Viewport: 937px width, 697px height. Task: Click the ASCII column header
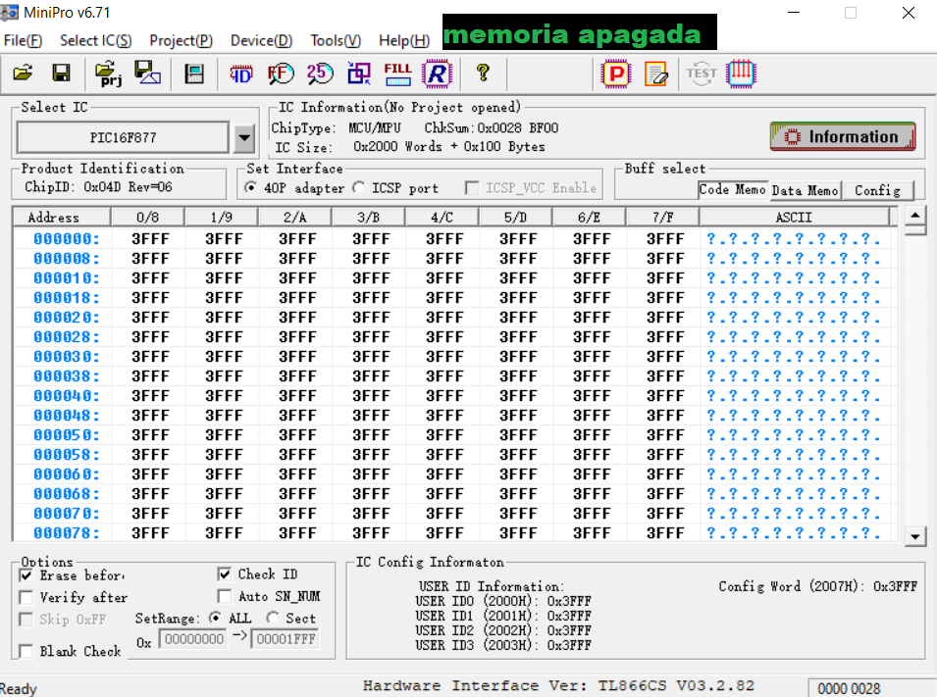pos(794,217)
